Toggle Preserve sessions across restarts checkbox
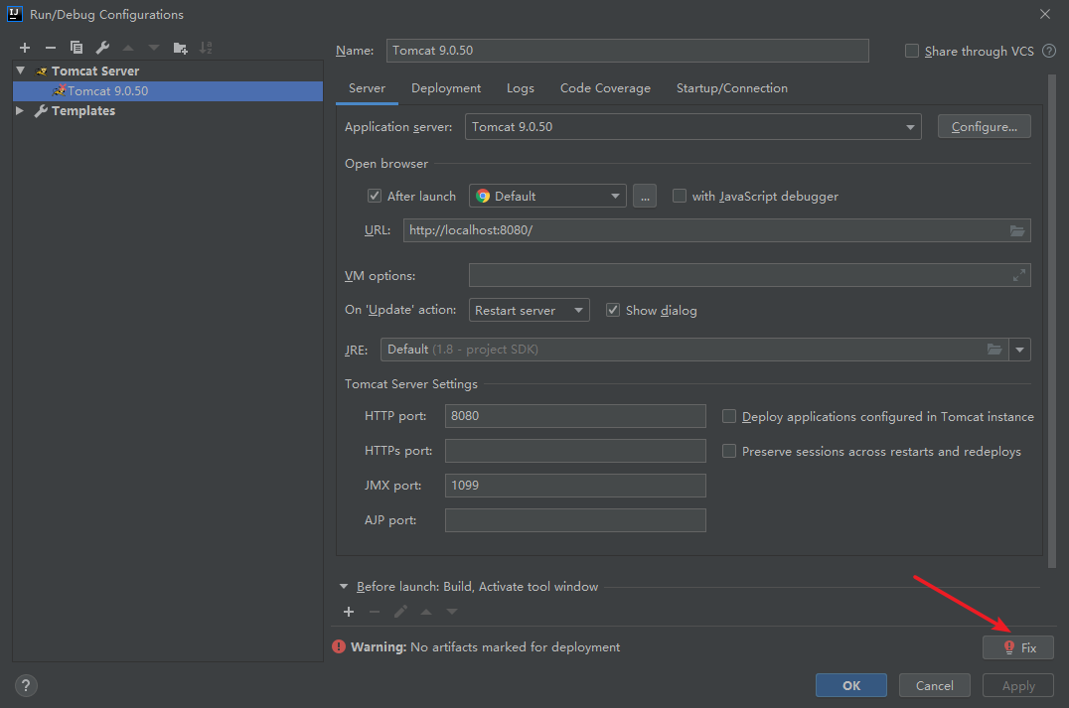The height and width of the screenshot is (708, 1069). pos(729,451)
